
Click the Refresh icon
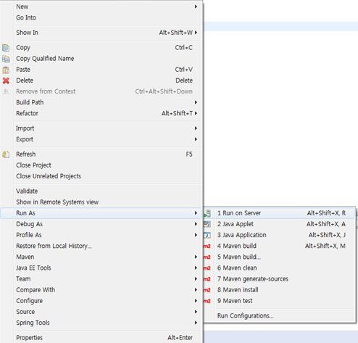coord(6,154)
